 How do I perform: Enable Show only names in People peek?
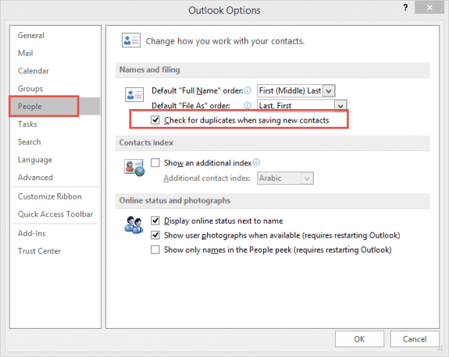(155, 249)
